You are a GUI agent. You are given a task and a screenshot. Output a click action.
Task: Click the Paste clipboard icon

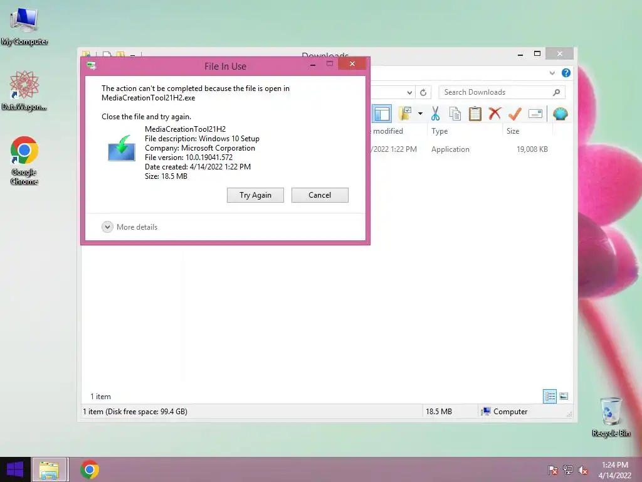tap(475, 114)
